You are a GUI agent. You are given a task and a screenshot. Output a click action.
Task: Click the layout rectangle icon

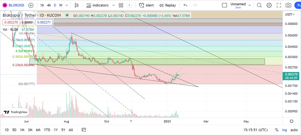[225, 5]
